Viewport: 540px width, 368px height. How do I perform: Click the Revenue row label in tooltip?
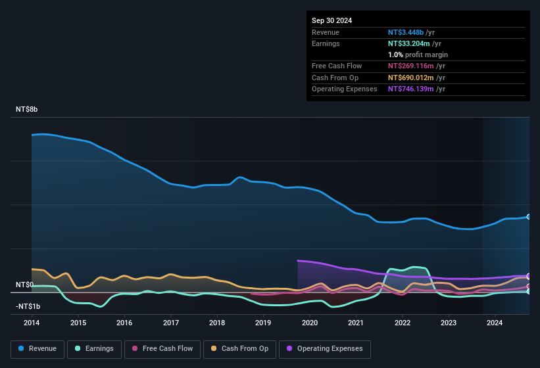tap(326, 32)
